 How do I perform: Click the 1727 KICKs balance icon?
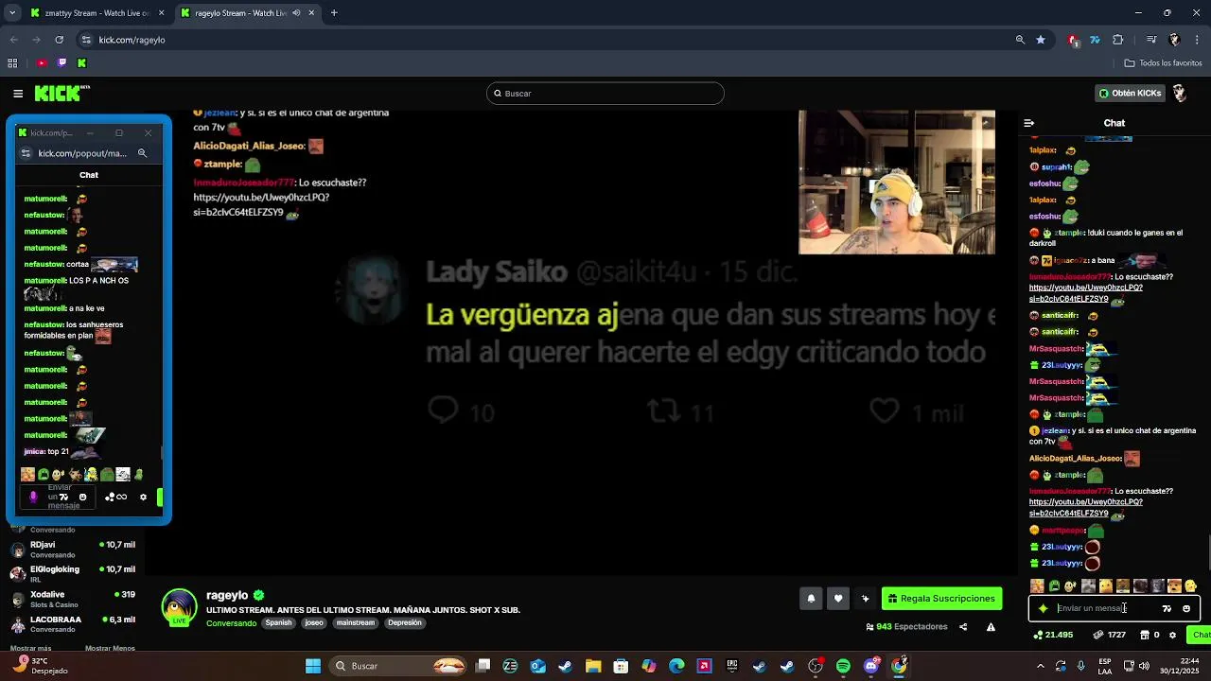click(1110, 635)
